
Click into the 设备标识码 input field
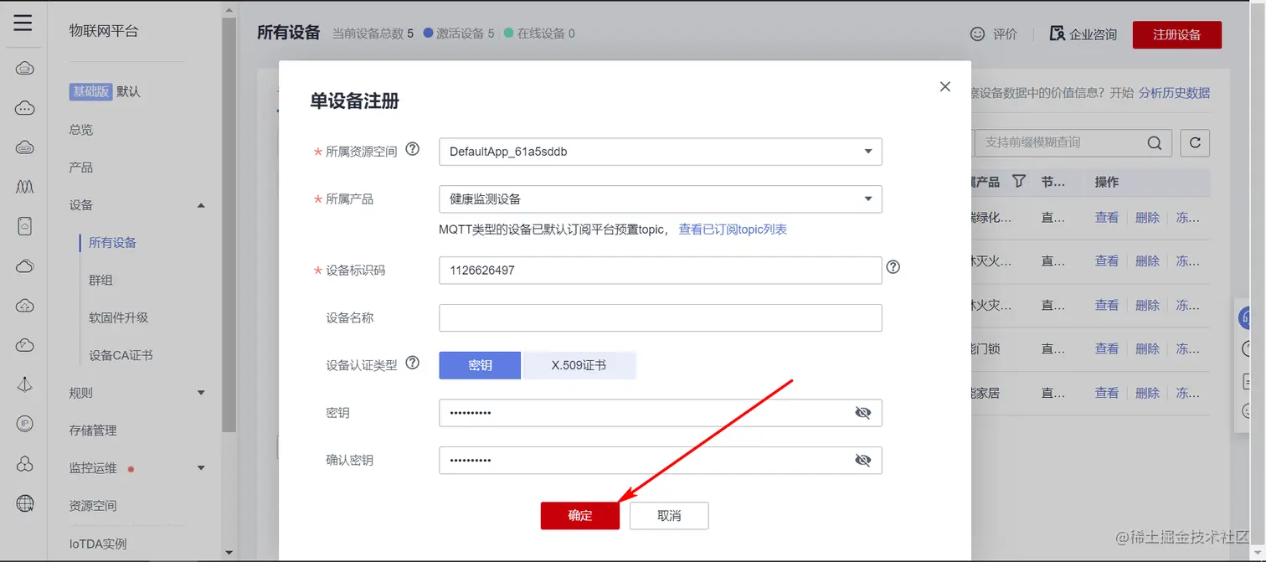pyautogui.click(x=660, y=271)
